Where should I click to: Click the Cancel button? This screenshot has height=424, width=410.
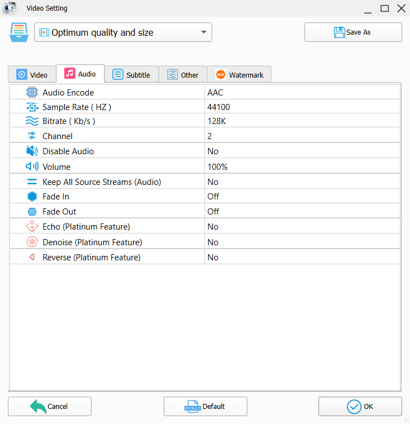coord(50,406)
